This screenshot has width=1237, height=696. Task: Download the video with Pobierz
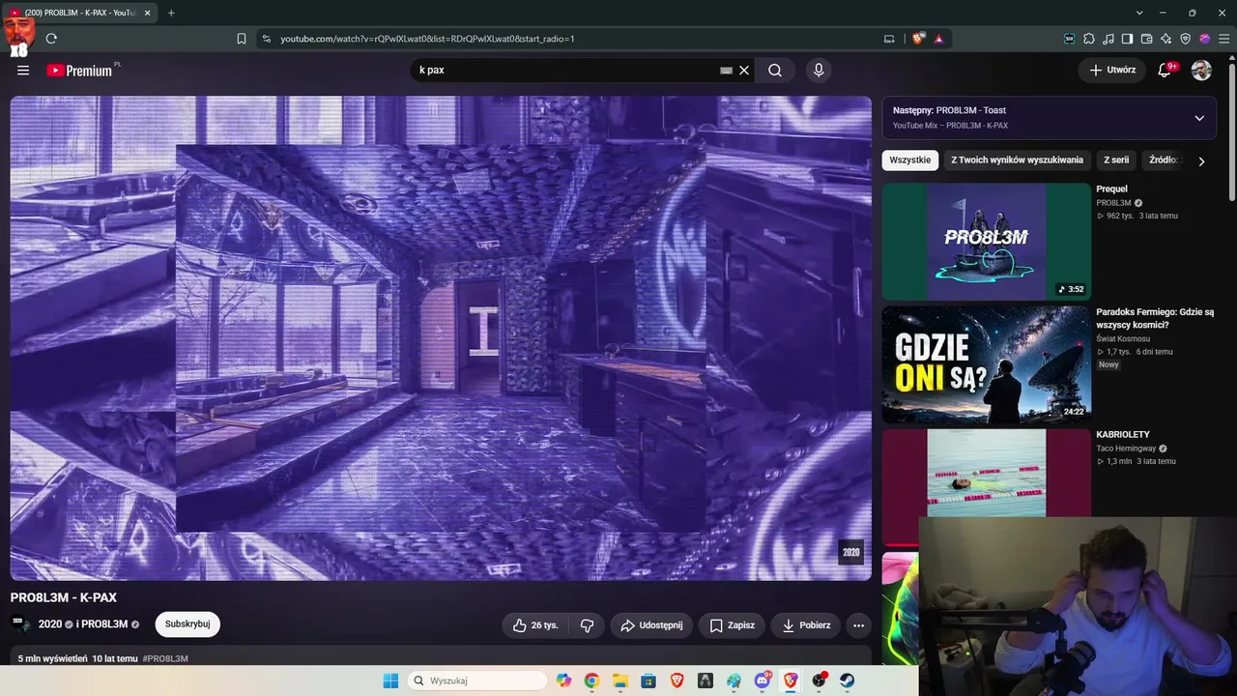(x=806, y=625)
